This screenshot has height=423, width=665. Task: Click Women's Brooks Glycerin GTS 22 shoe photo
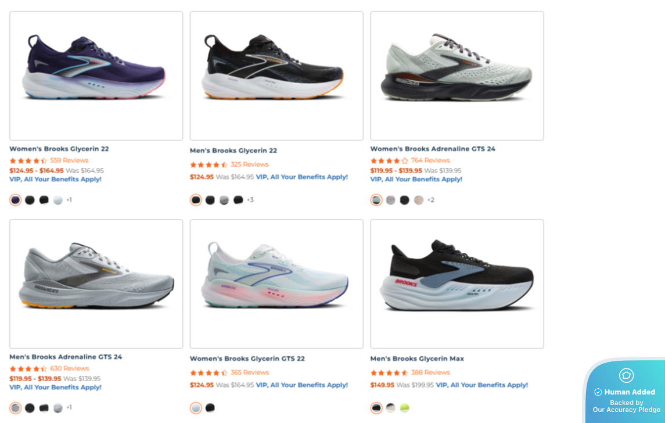pos(276,284)
